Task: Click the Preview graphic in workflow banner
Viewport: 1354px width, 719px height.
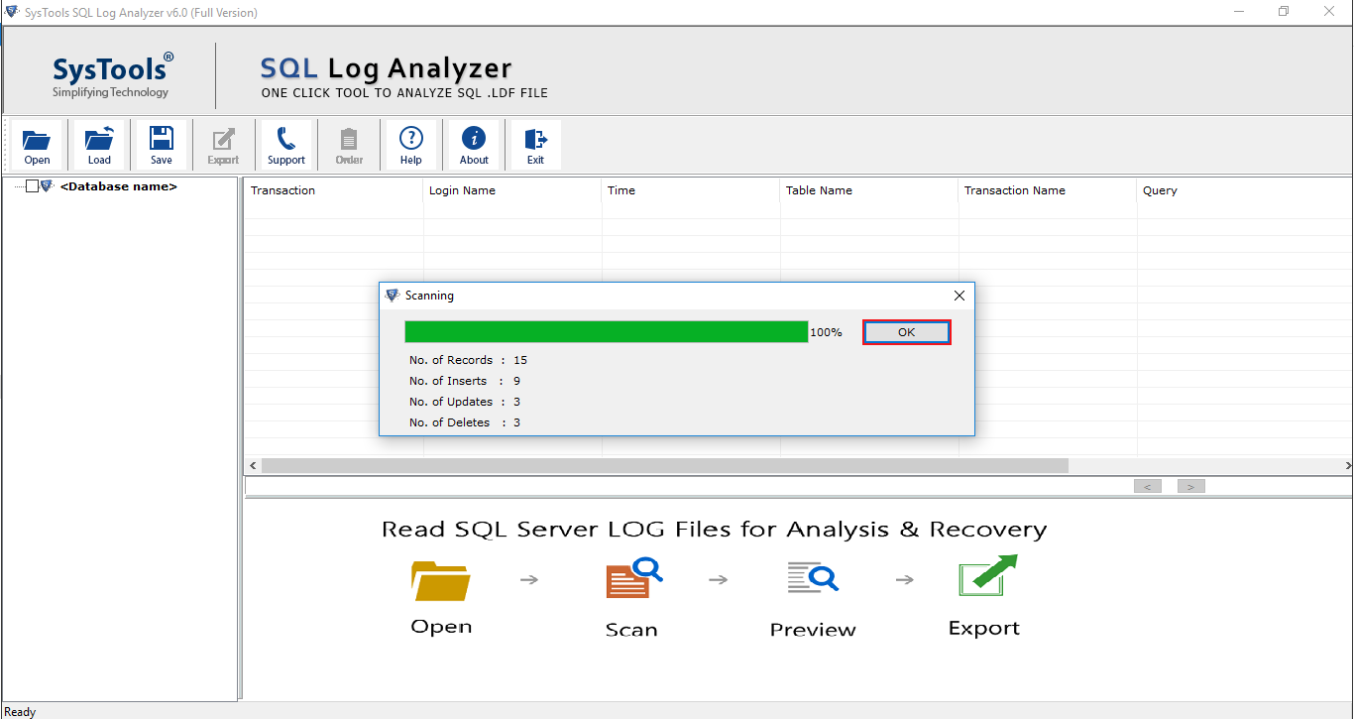Action: (813, 579)
